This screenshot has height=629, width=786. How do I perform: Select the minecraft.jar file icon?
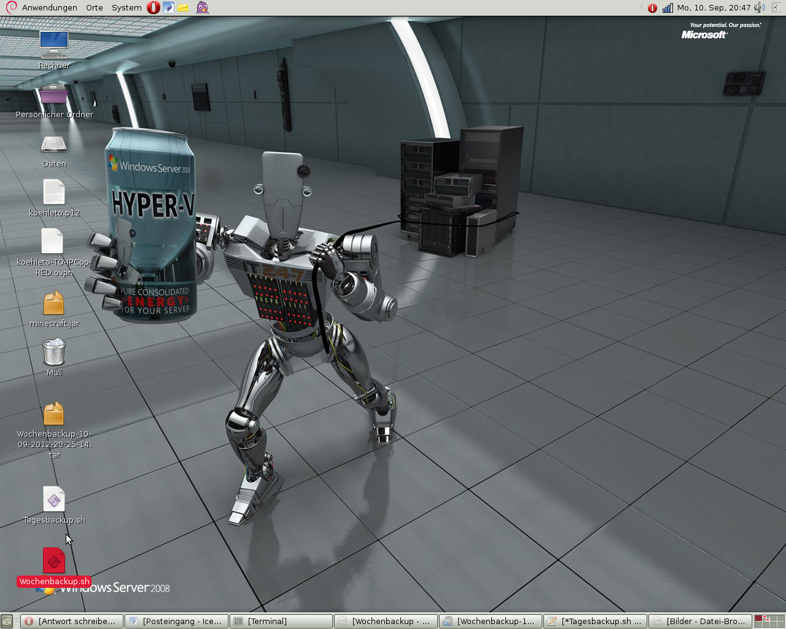tap(54, 303)
